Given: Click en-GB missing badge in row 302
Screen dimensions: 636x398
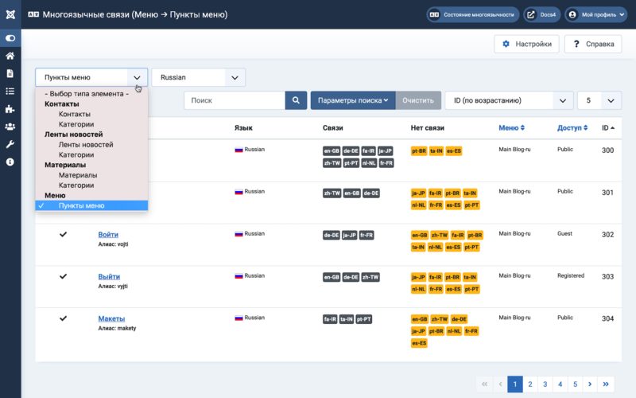Looking at the screenshot, I should coord(420,235).
